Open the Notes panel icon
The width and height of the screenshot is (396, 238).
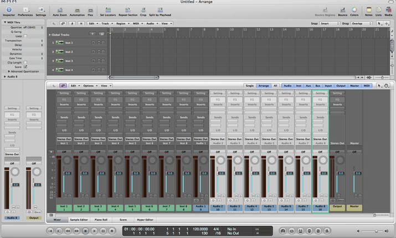point(368,9)
